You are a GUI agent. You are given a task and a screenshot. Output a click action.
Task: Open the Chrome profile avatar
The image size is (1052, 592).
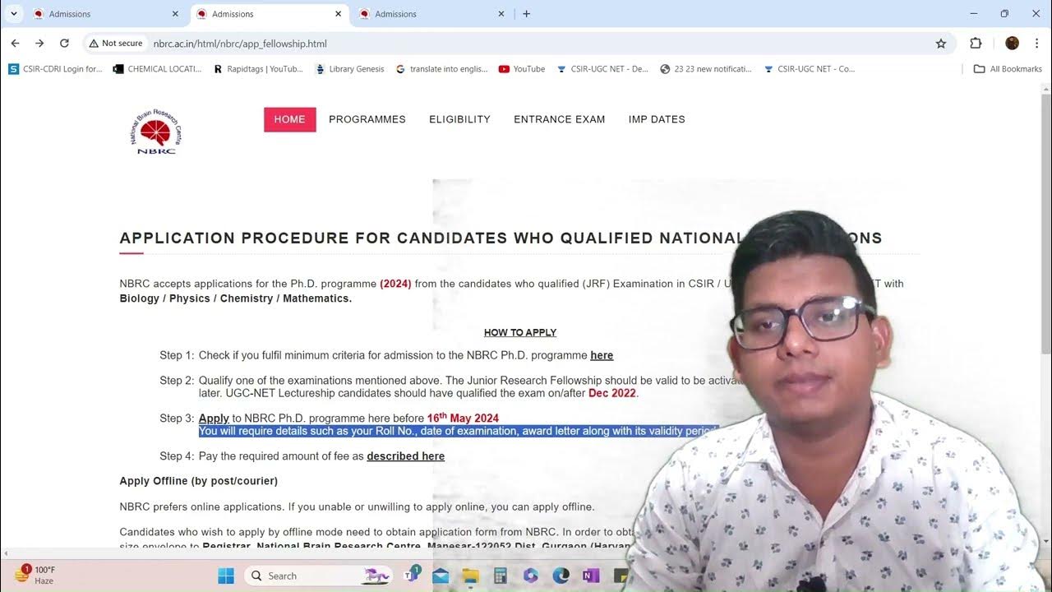[1012, 44]
